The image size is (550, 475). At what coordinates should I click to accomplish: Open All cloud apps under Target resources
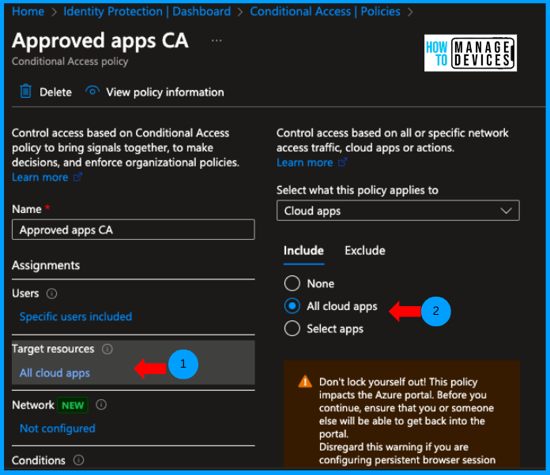(55, 373)
